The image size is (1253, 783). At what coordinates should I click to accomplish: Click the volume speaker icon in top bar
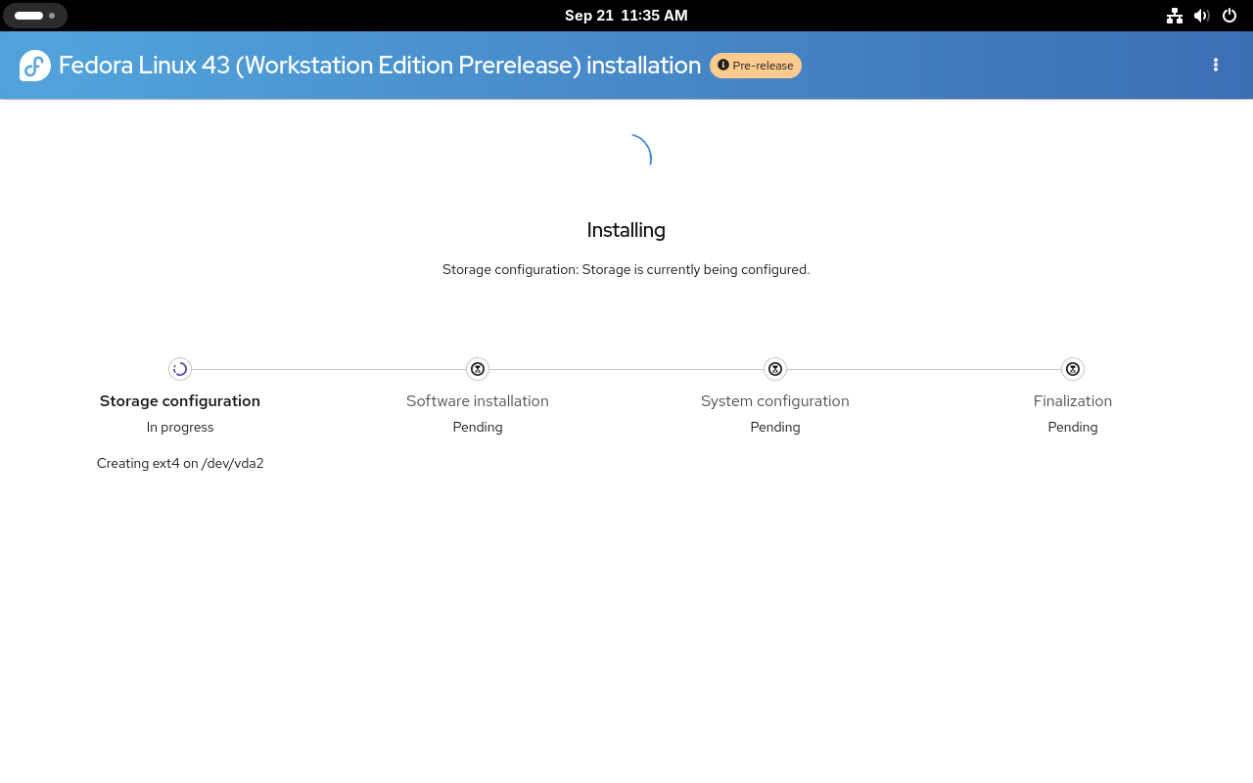coord(1202,16)
